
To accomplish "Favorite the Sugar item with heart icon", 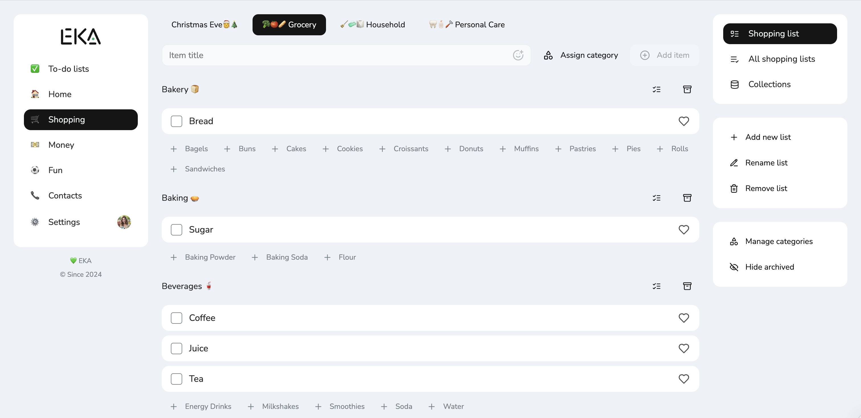I will [684, 230].
